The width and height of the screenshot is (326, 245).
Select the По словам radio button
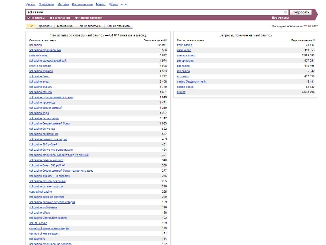click(29, 18)
